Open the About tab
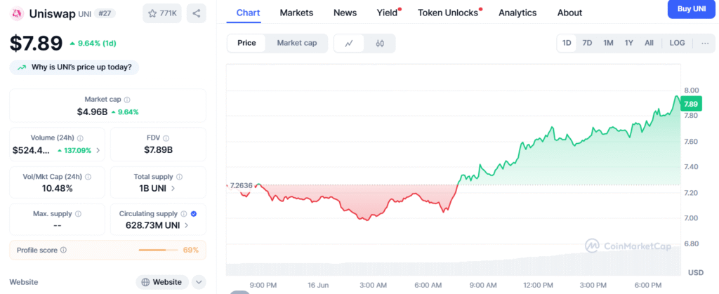The image size is (719, 294). click(569, 13)
